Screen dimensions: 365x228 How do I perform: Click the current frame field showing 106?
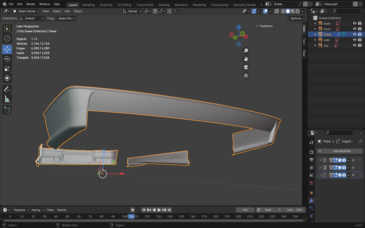point(245,210)
